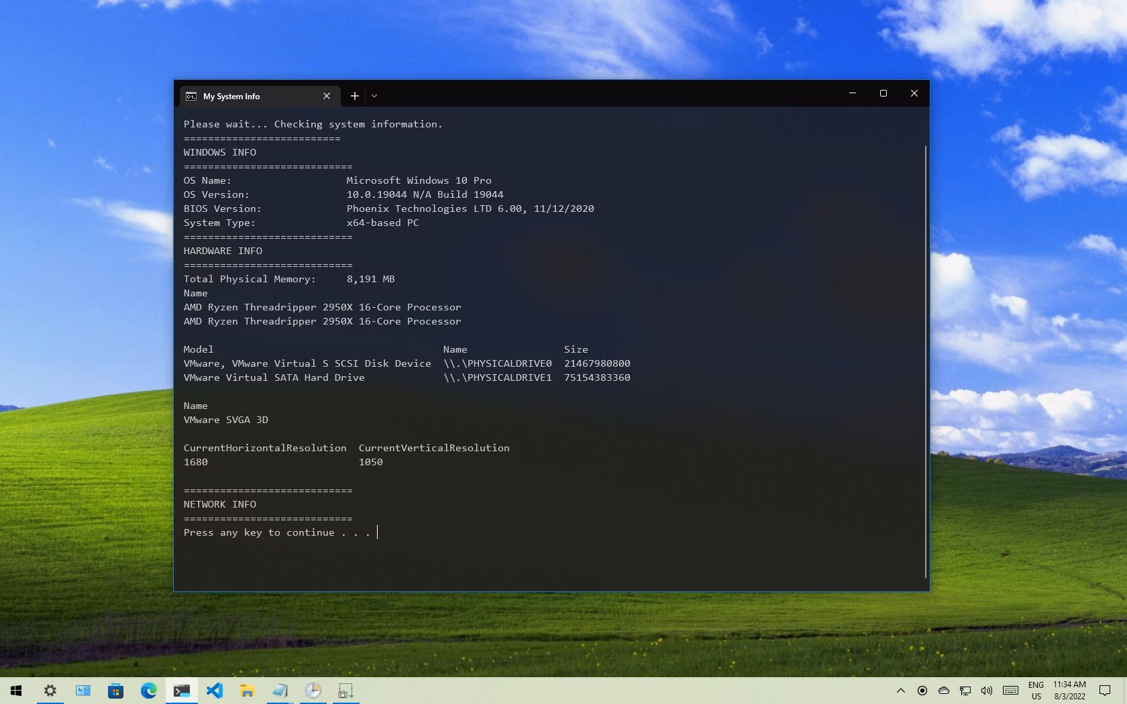This screenshot has height=704, width=1127.
Task: Minimize the terminal window
Action: tap(853, 93)
